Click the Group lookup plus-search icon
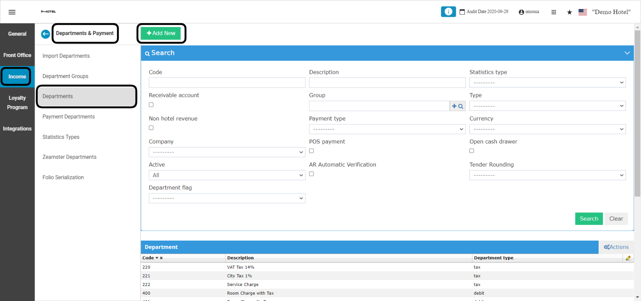 [457, 106]
